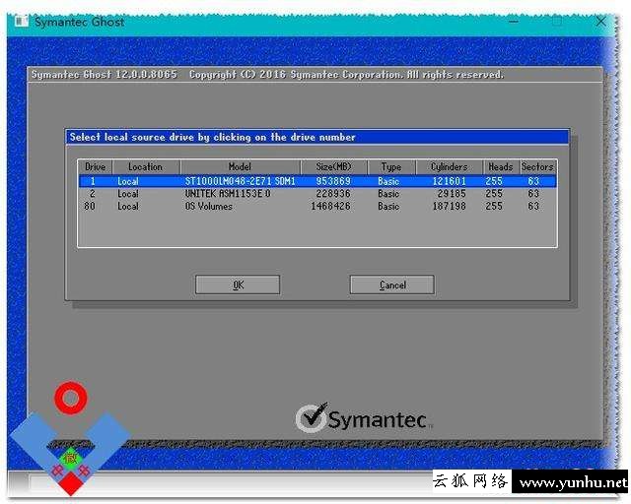The height and width of the screenshot is (504, 631).
Task: Minimize the Symantec Ghost window
Action: tap(514, 22)
